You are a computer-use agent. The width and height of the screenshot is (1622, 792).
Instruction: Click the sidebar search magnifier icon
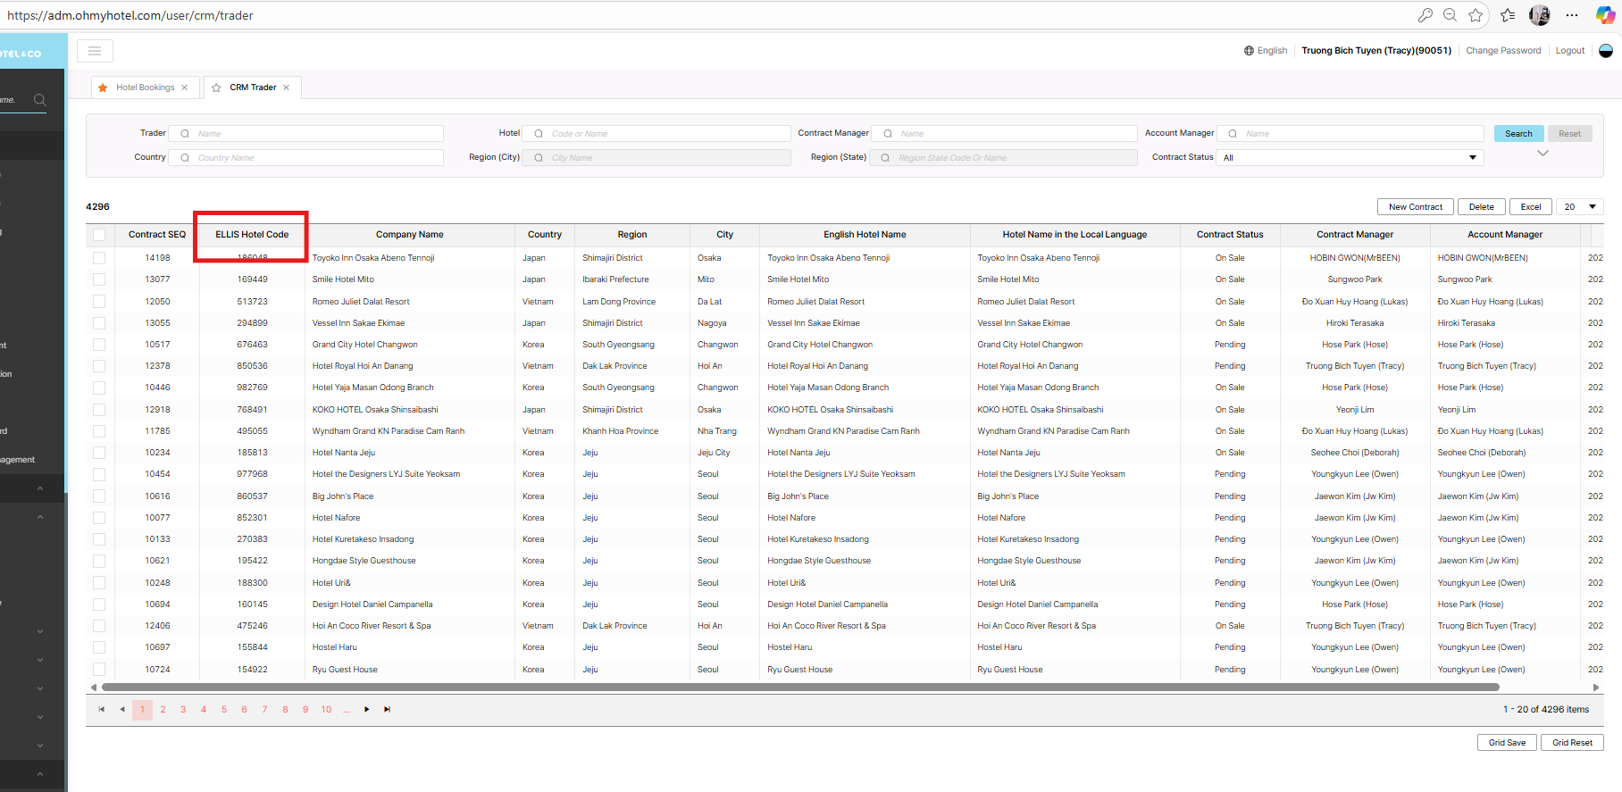40,100
